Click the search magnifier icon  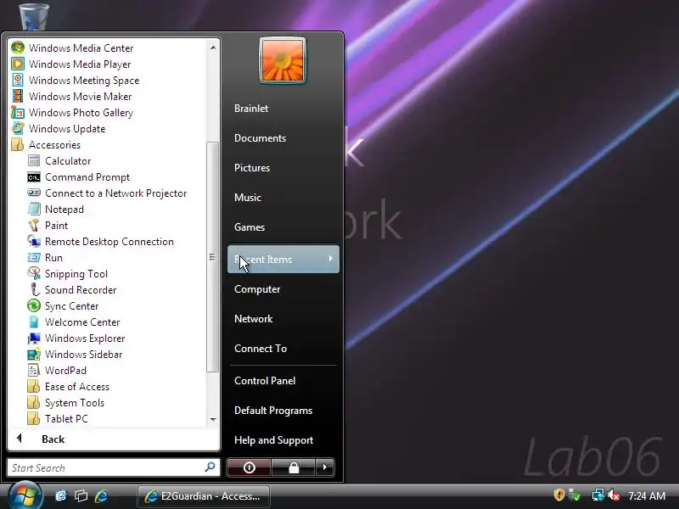coord(210,467)
